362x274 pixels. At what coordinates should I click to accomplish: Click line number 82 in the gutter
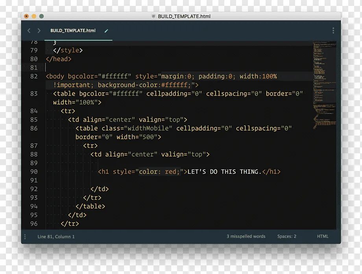point(34,76)
